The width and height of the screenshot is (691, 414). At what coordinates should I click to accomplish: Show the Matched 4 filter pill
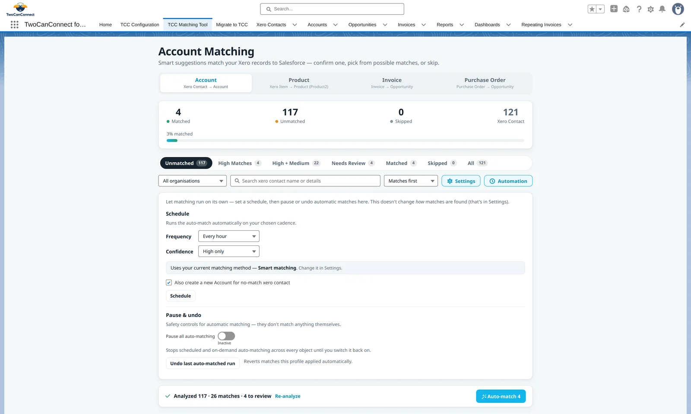click(401, 163)
